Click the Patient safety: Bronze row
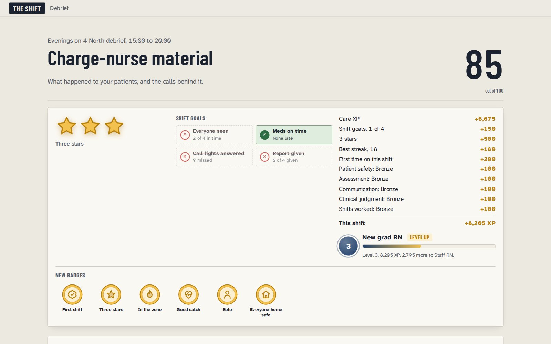Screen dimensions: 551x344 point(417,169)
